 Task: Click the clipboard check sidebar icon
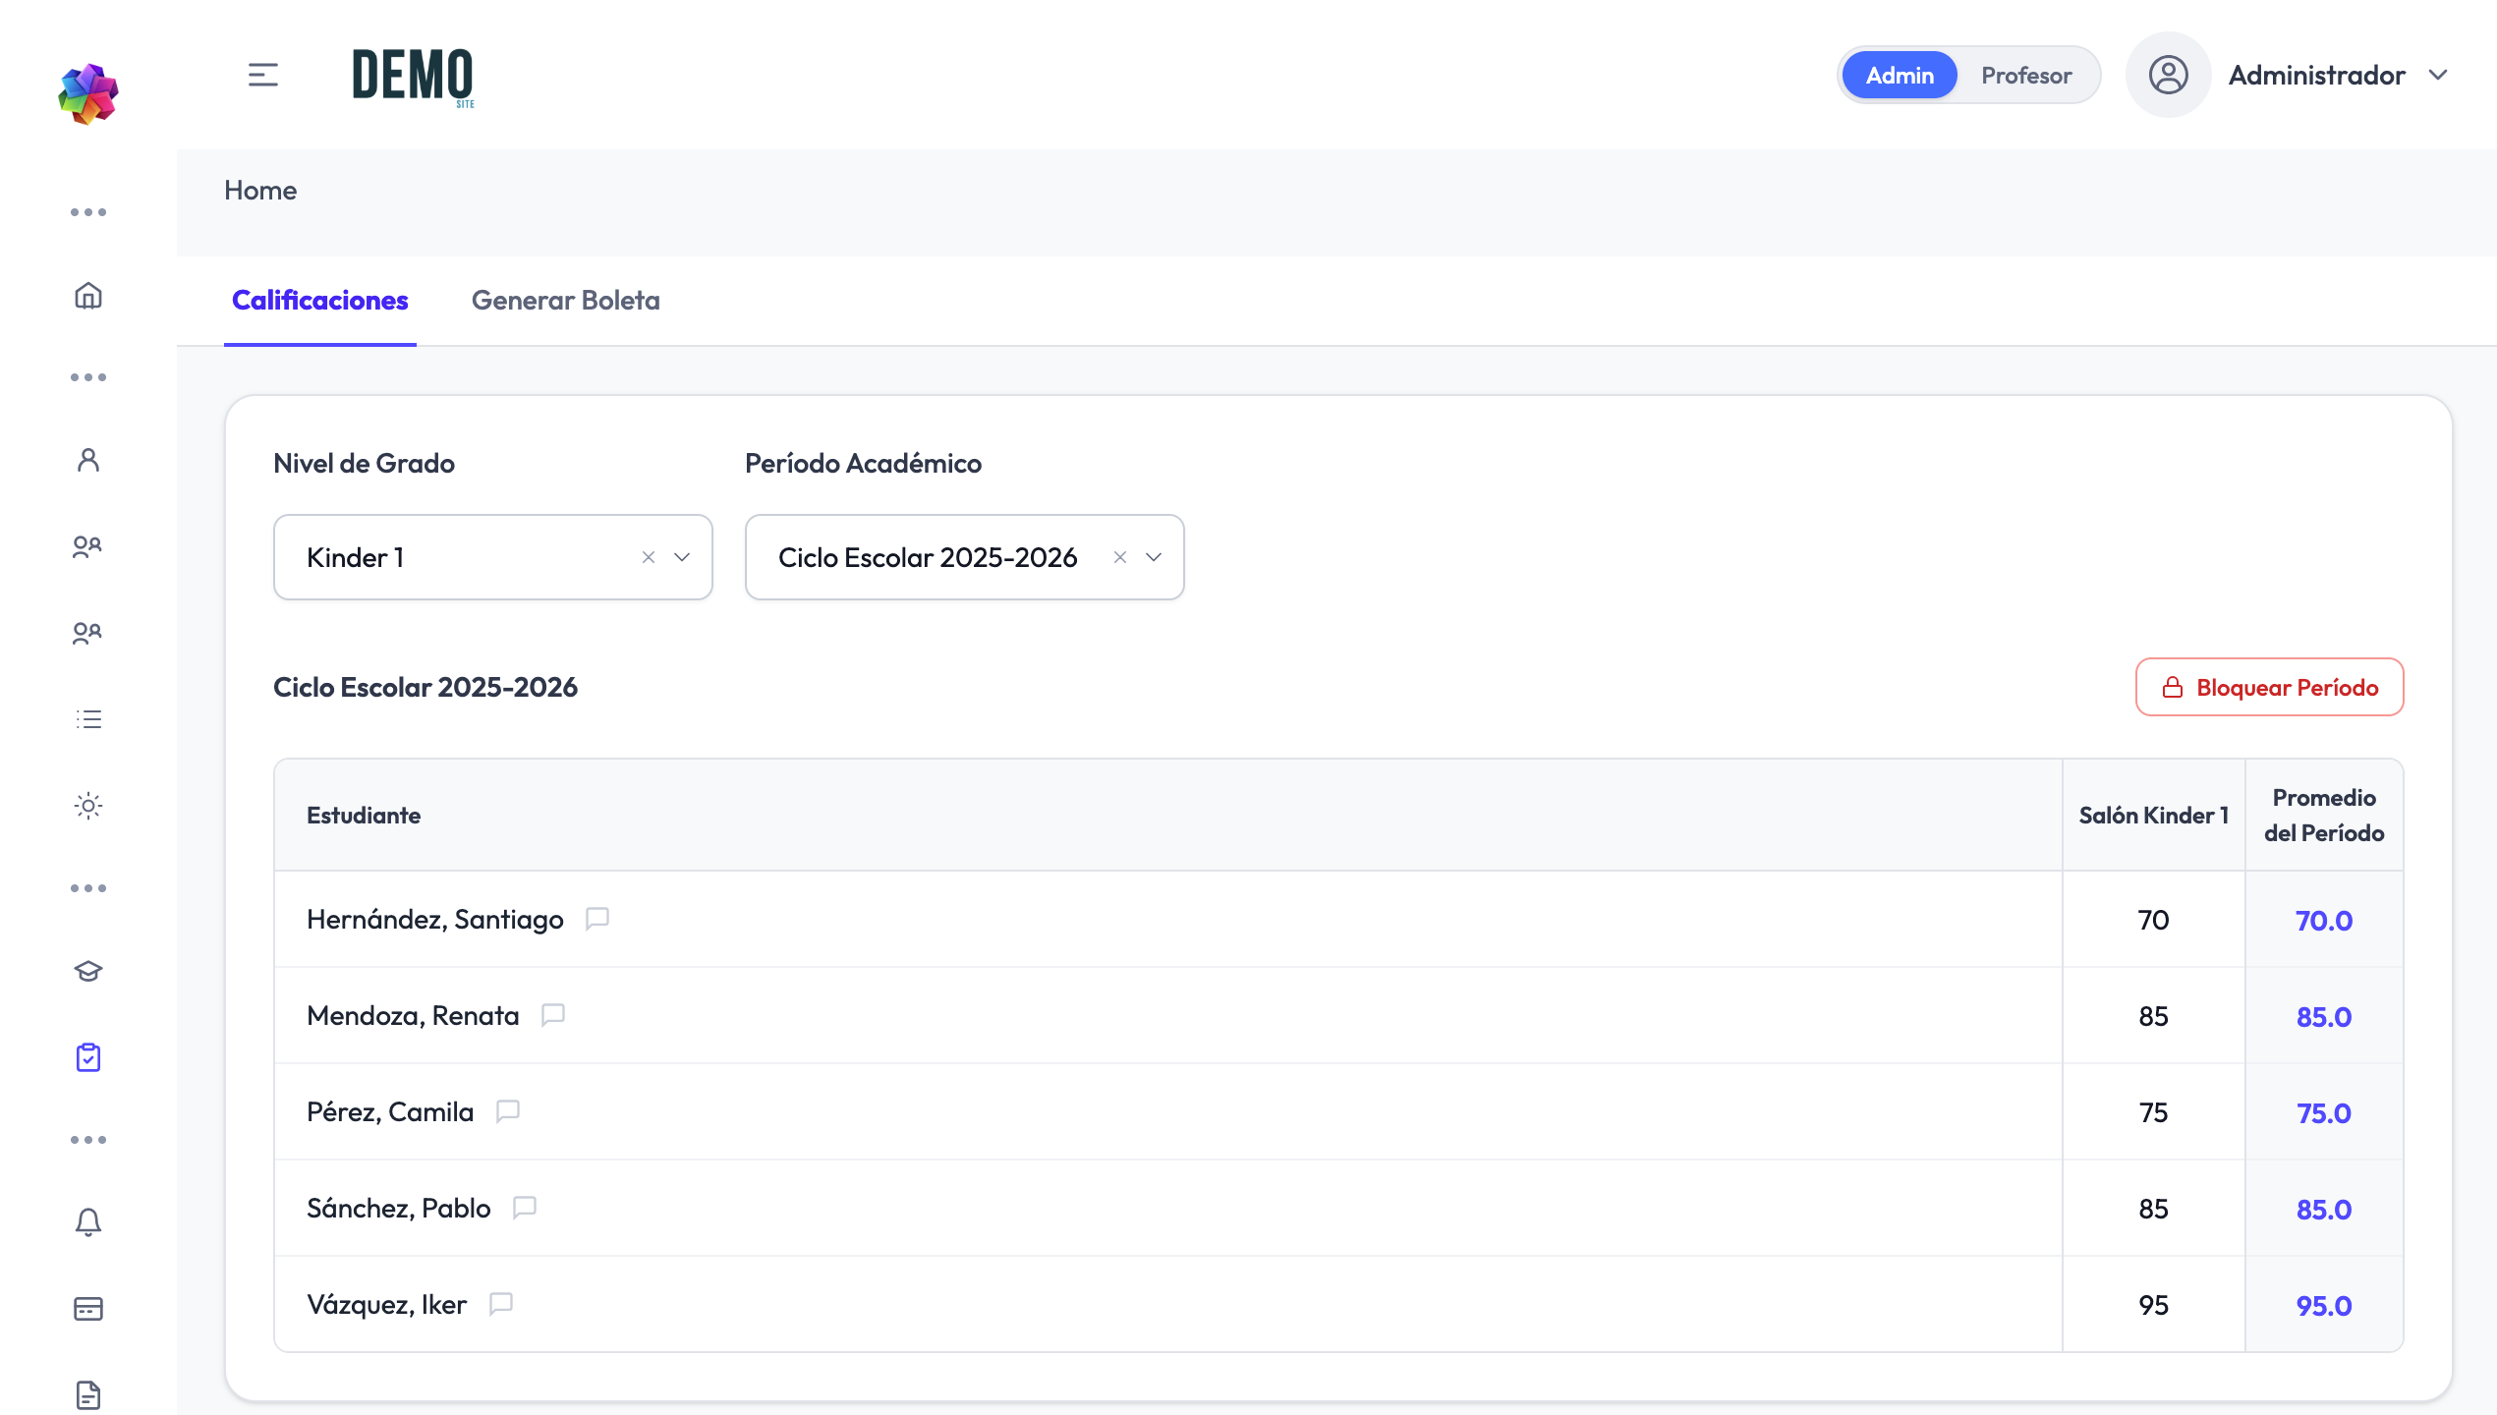(x=88, y=1057)
